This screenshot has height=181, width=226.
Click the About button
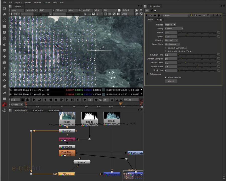(x=171, y=81)
